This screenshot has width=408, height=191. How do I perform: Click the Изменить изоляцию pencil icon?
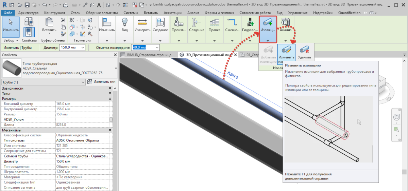286,51
